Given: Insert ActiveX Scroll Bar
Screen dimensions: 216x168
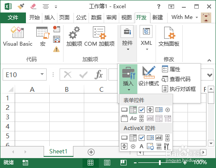Looking at the screenshot, I should (168, 138).
